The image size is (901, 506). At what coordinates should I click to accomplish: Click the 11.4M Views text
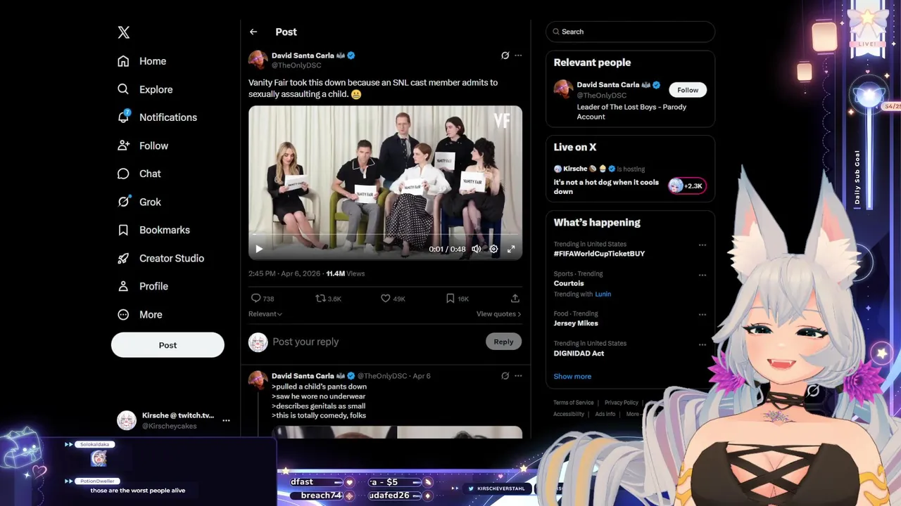pyautogui.click(x=346, y=273)
